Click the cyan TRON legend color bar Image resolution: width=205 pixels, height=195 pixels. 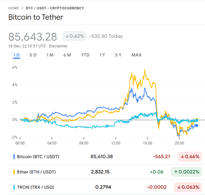coord(14,187)
